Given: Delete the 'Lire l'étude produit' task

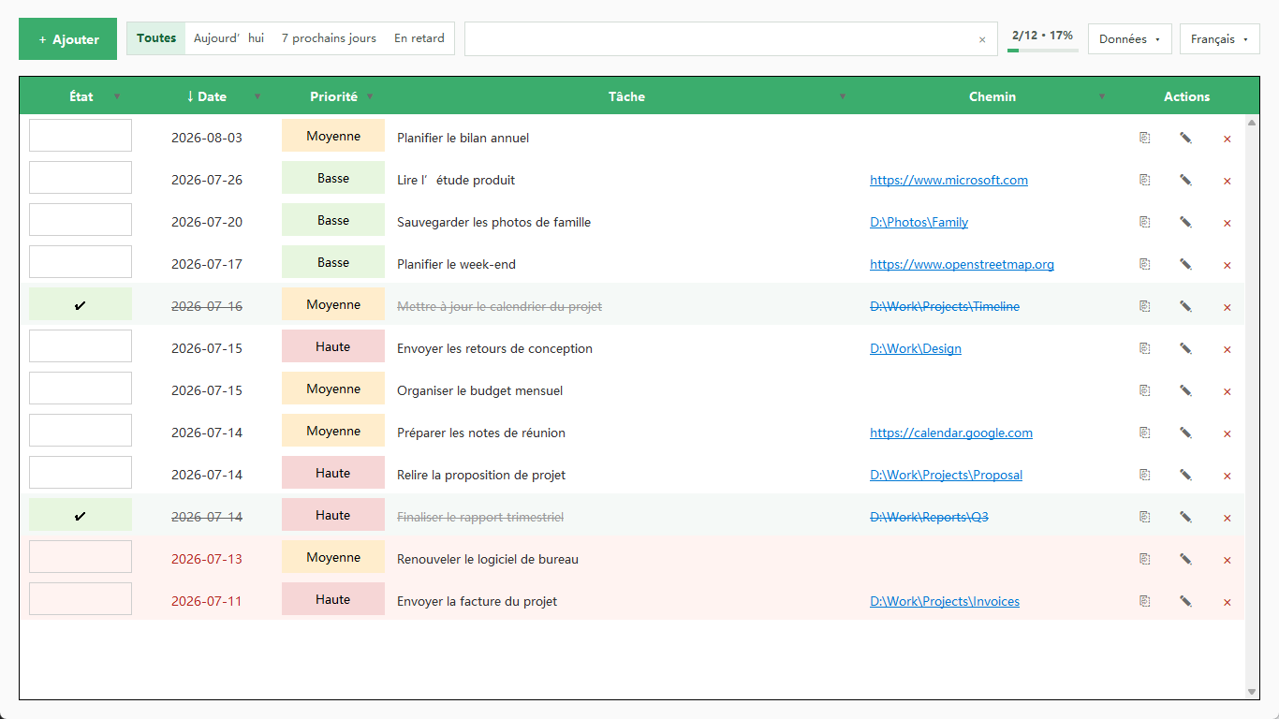Looking at the screenshot, I should pos(1227,181).
